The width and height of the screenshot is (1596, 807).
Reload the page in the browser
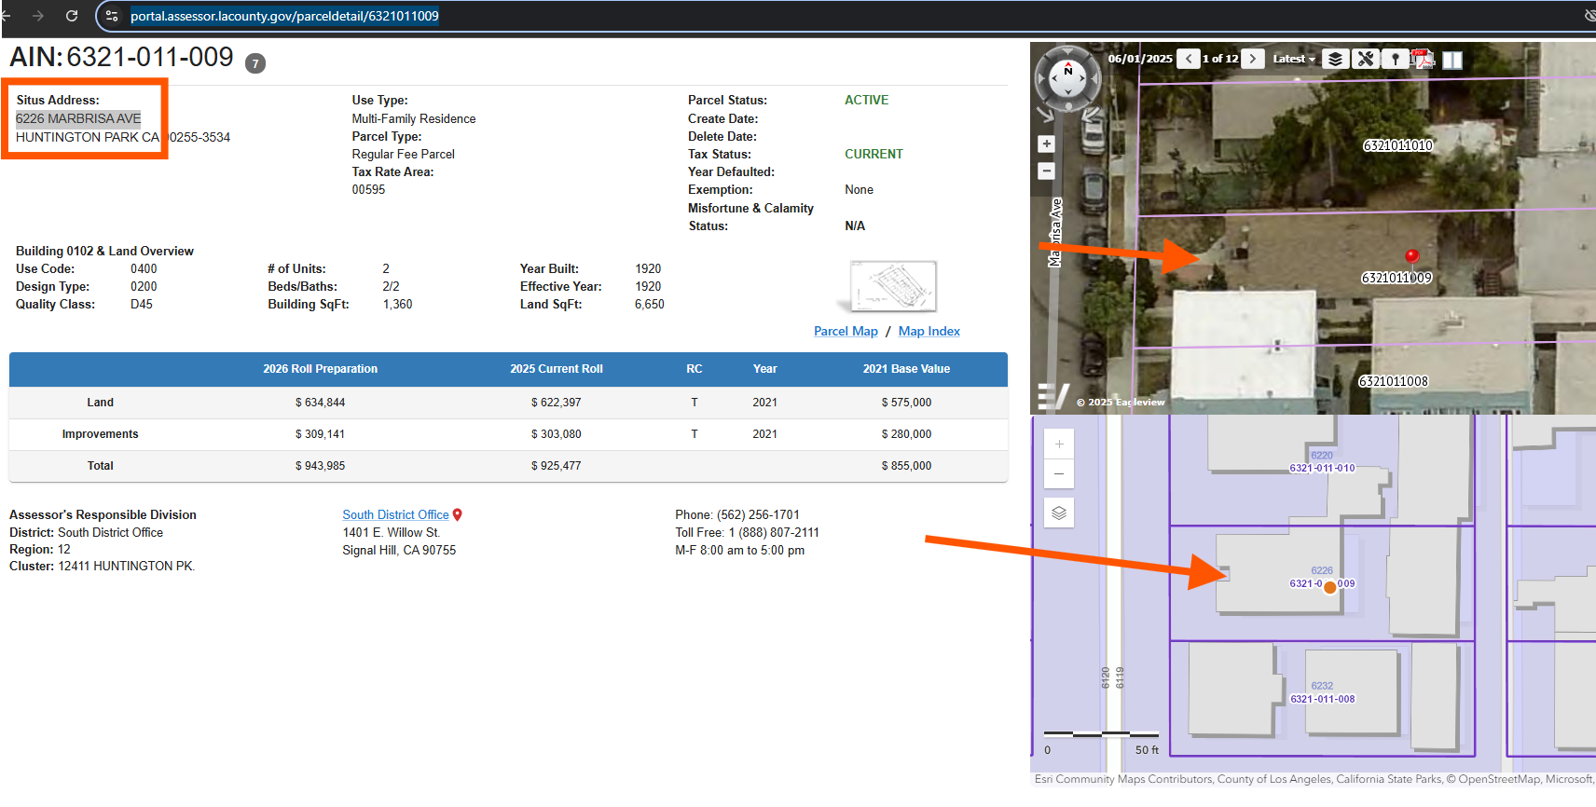(x=72, y=16)
